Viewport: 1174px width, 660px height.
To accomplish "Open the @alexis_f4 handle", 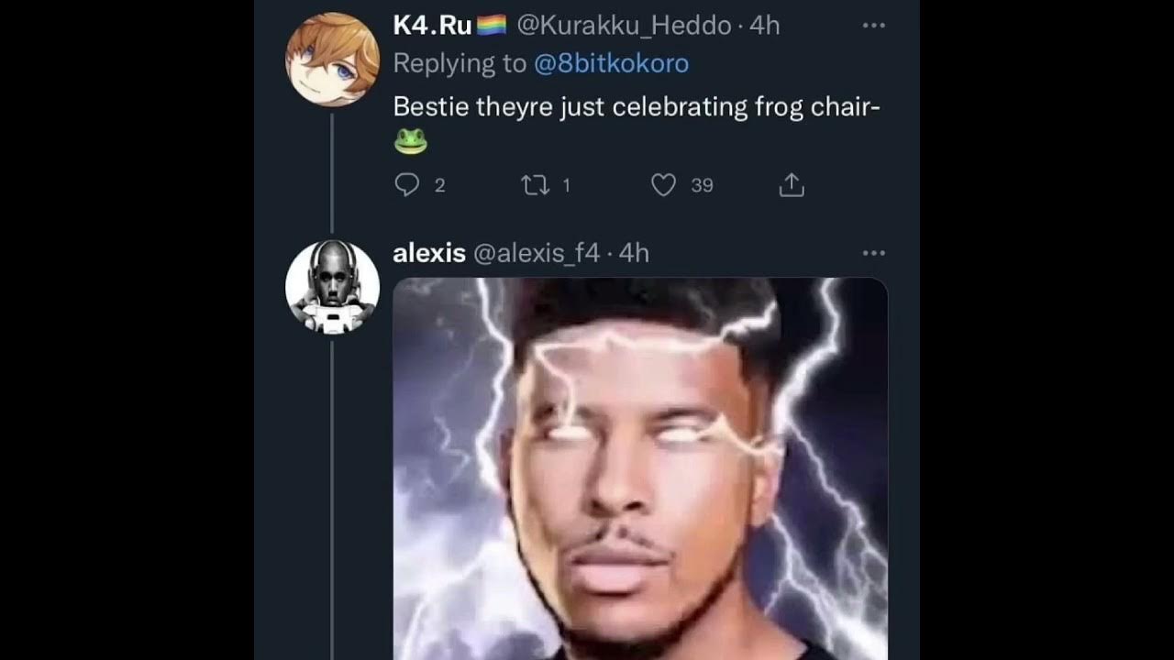I will (x=537, y=253).
